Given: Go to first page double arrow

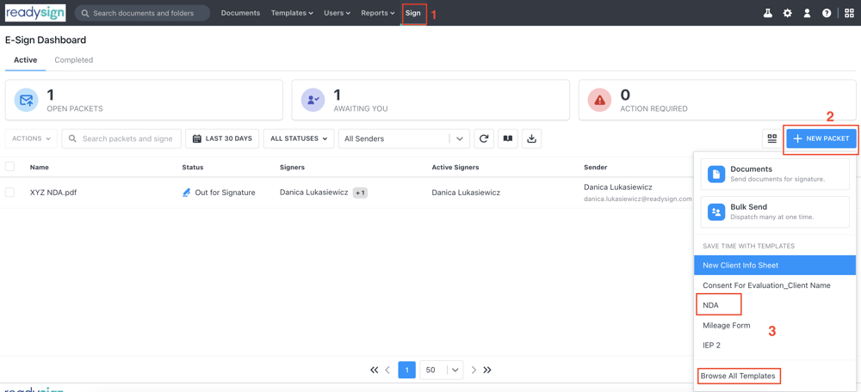Looking at the screenshot, I should 375,370.
